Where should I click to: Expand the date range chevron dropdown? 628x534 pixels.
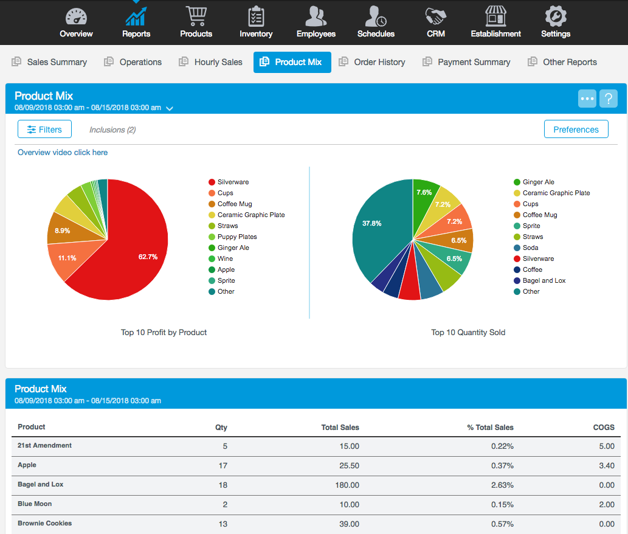point(170,108)
